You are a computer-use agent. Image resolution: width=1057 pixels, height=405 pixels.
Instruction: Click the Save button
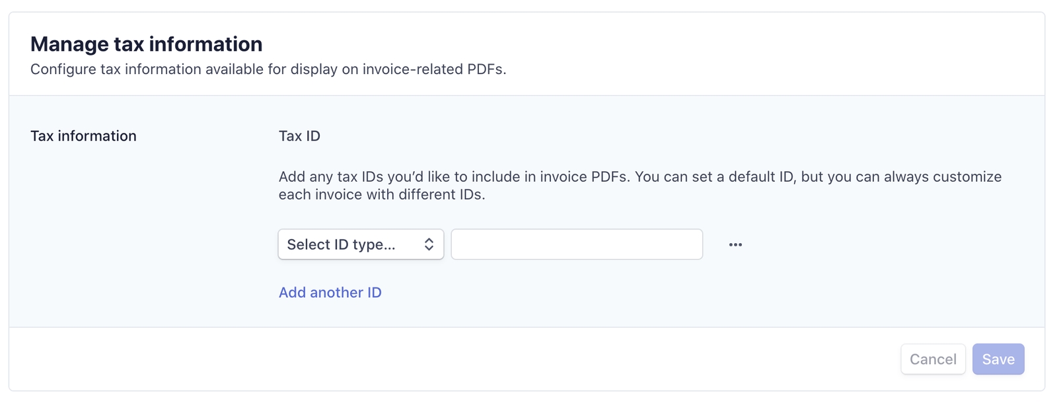click(998, 359)
